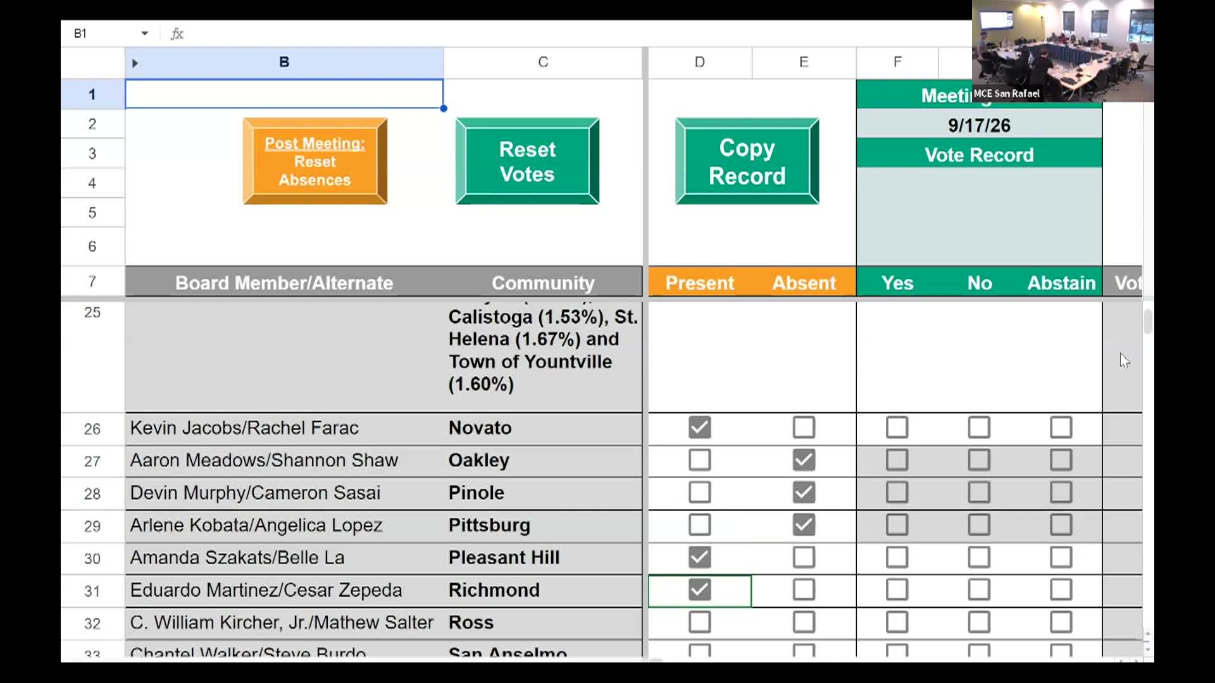Check Absent for Ross row
Screen dimensions: 1215x683
[x=804, y=622]
